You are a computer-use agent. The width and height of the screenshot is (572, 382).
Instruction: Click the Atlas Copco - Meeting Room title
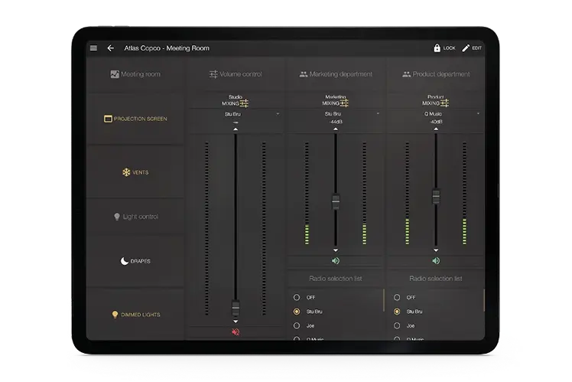[167, 48]
